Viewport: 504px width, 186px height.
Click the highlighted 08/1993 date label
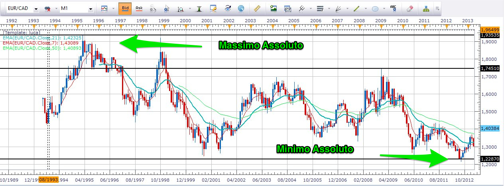point(48,180)
